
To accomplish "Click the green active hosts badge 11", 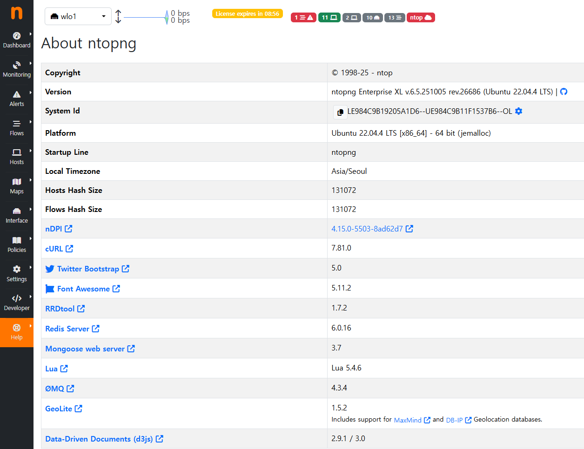I will point(329,18).
